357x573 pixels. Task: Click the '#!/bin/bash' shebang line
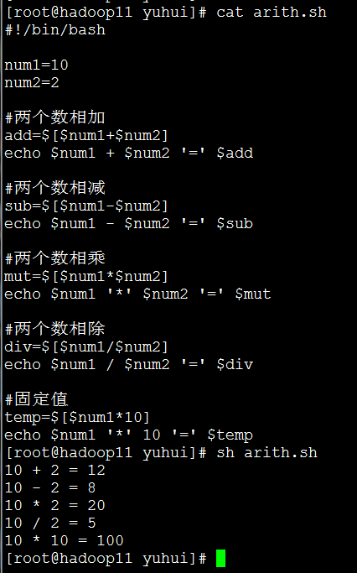pyautogui.click(x=55, y=30)
